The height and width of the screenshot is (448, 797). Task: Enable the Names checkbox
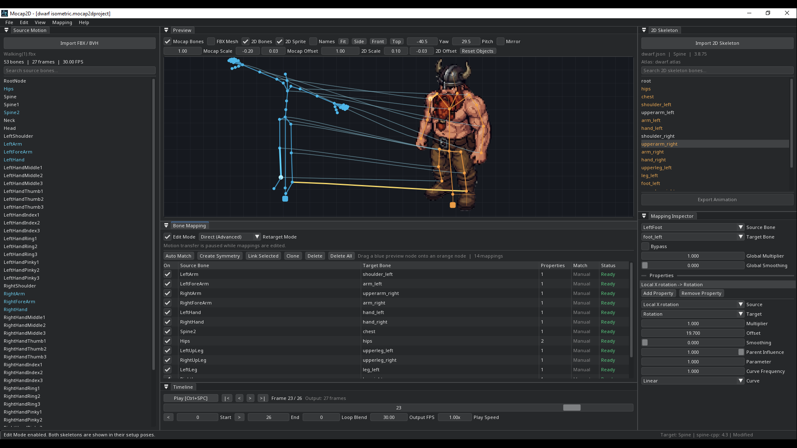[x=313, y=41]
